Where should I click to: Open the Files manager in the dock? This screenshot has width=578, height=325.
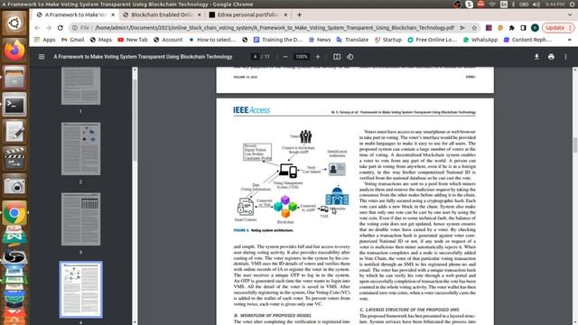(14, 78)
